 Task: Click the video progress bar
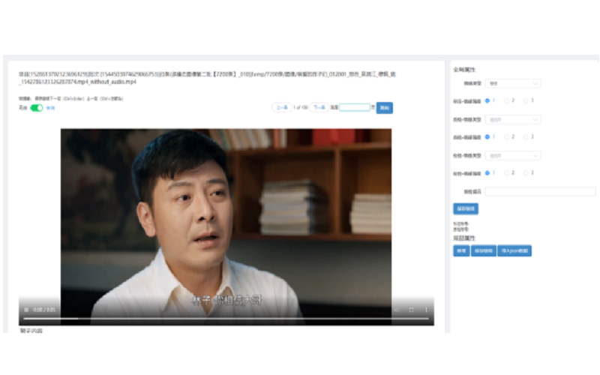coord(225,319)
